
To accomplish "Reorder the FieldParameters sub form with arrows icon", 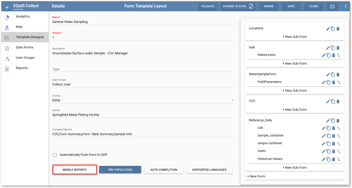I will pos(339,82).
